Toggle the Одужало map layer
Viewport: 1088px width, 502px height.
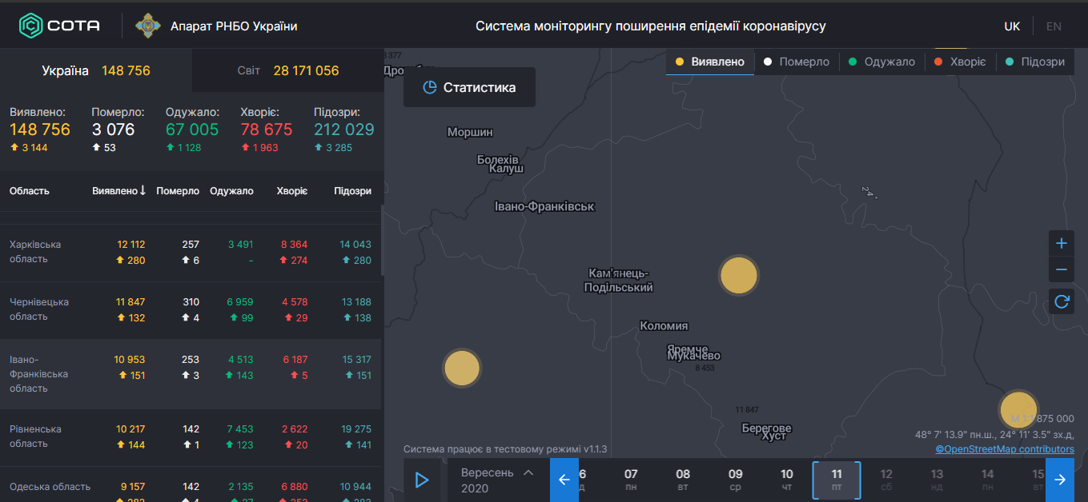pos(881,60)
